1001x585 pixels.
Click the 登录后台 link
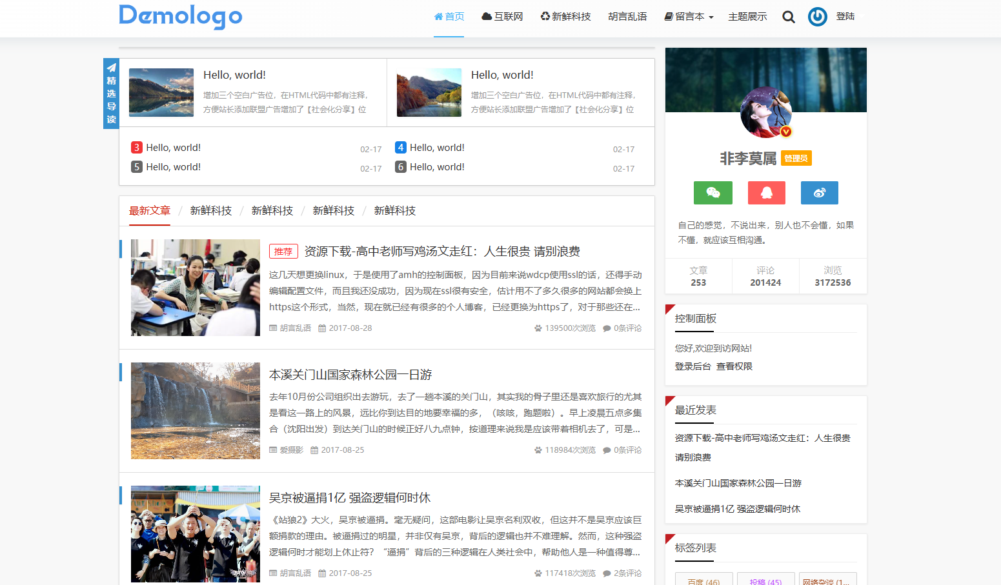click(x=693, y=366)
